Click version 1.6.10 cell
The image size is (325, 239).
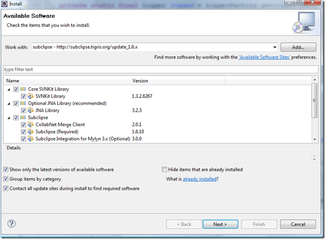(138, 132)
